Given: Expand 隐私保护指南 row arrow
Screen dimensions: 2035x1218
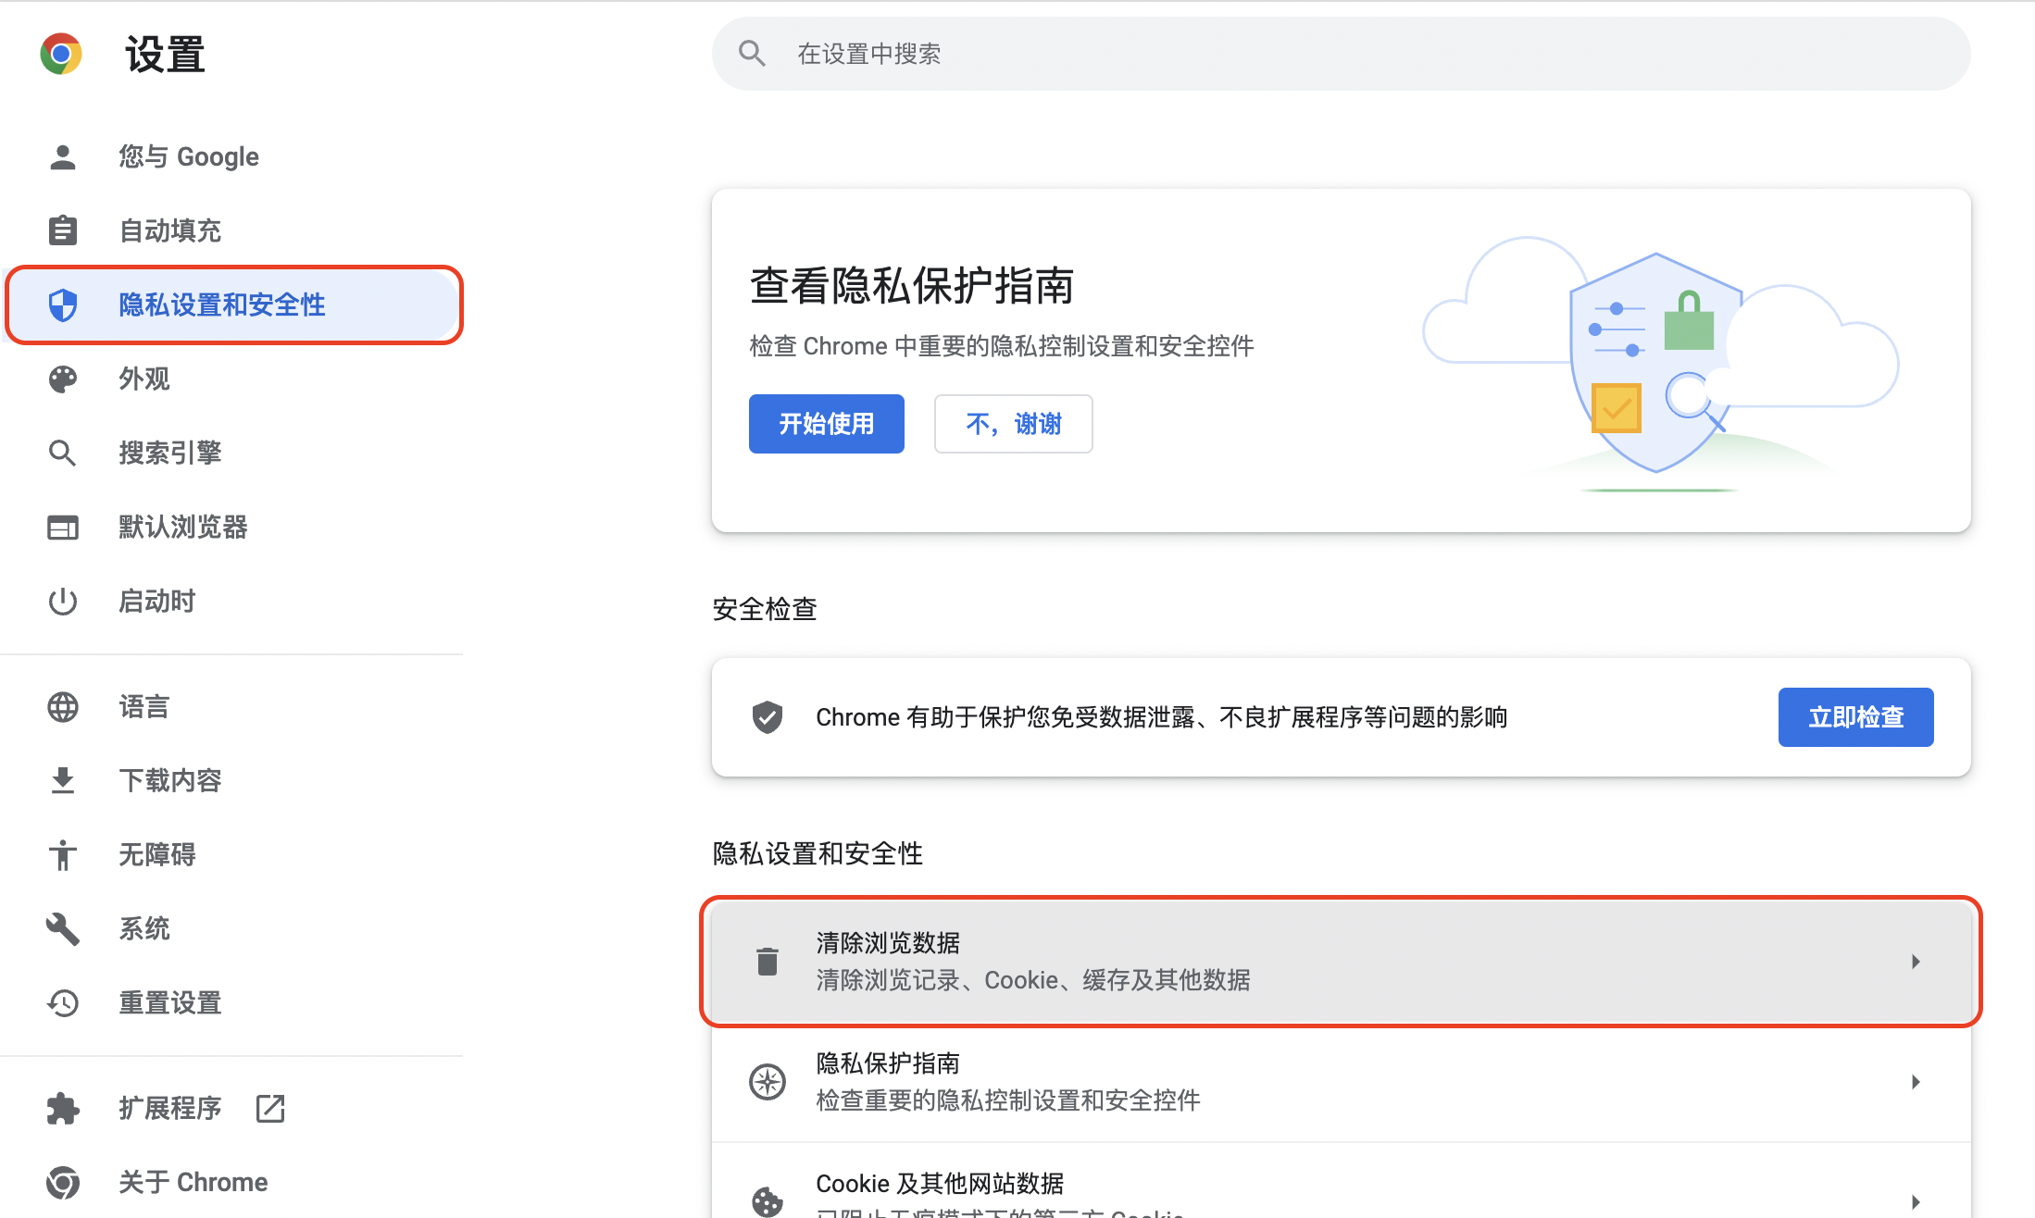Looking at the screenshot, I should [1915, 1082].
